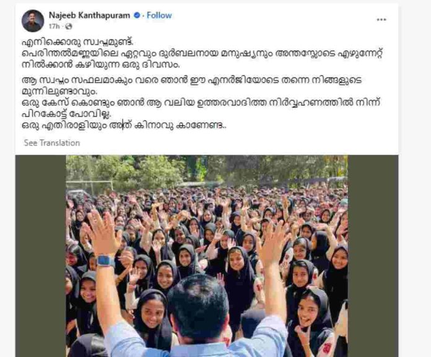431x357 pixels.
Task: Click the blue verified badge
Action: click(137, 15)
